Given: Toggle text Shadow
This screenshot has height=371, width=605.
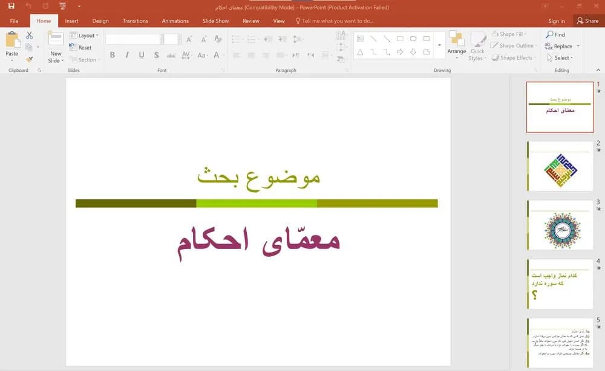Looking at the screenshot, I should point(156,55).
